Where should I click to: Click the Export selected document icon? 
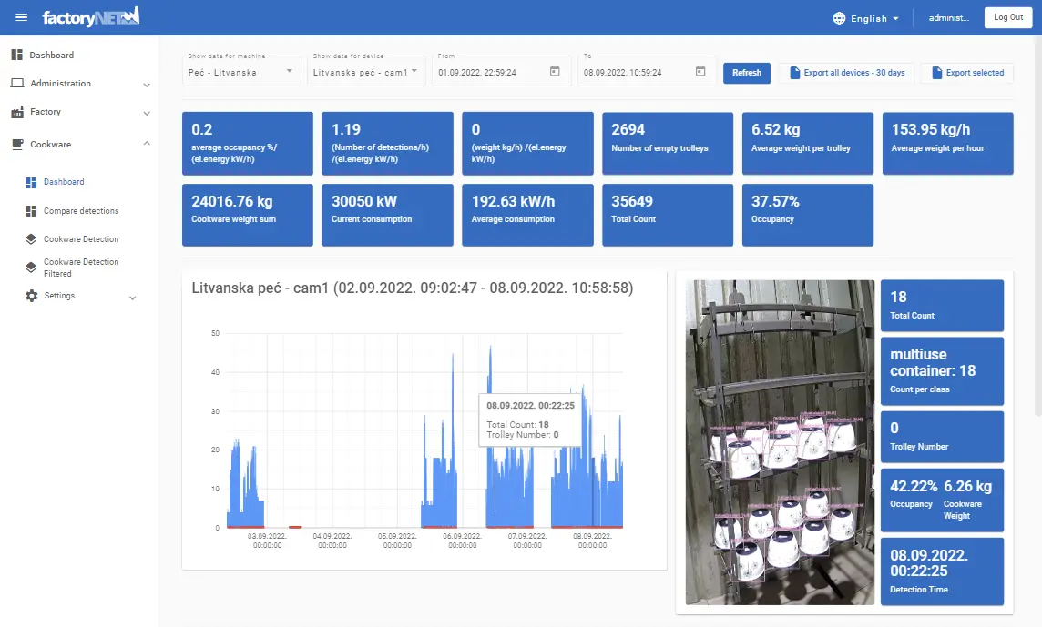click(937, 73)
